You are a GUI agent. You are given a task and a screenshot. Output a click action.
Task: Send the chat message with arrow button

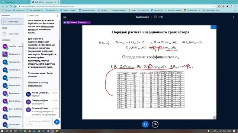point(57,122)
